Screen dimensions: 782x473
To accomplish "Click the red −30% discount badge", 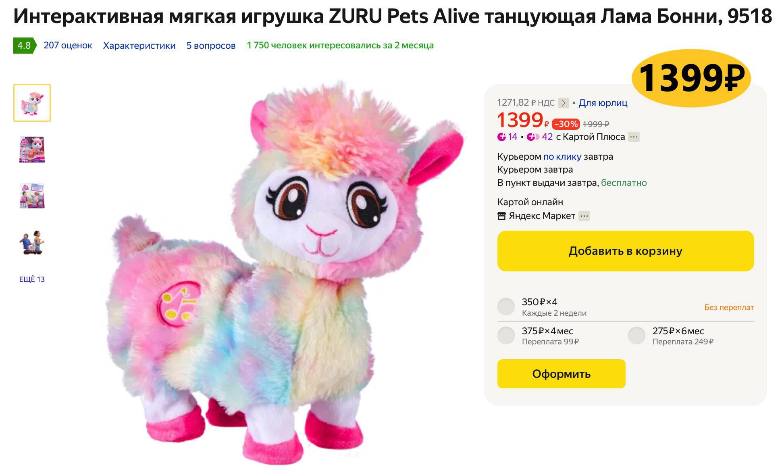I will click(x=566, y=124).
